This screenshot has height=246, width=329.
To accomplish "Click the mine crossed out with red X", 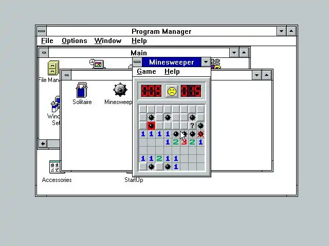I will (x=200, y=134).
